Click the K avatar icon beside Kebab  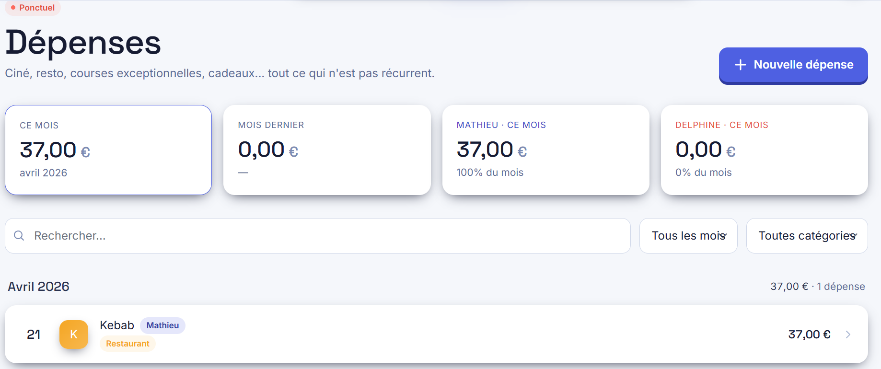pyautogui.click(x=73, y=334)
